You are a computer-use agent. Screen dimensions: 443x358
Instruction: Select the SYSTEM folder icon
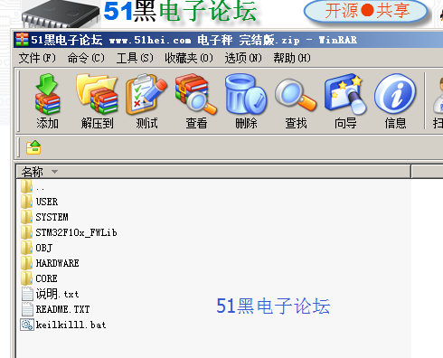point(26,217)
